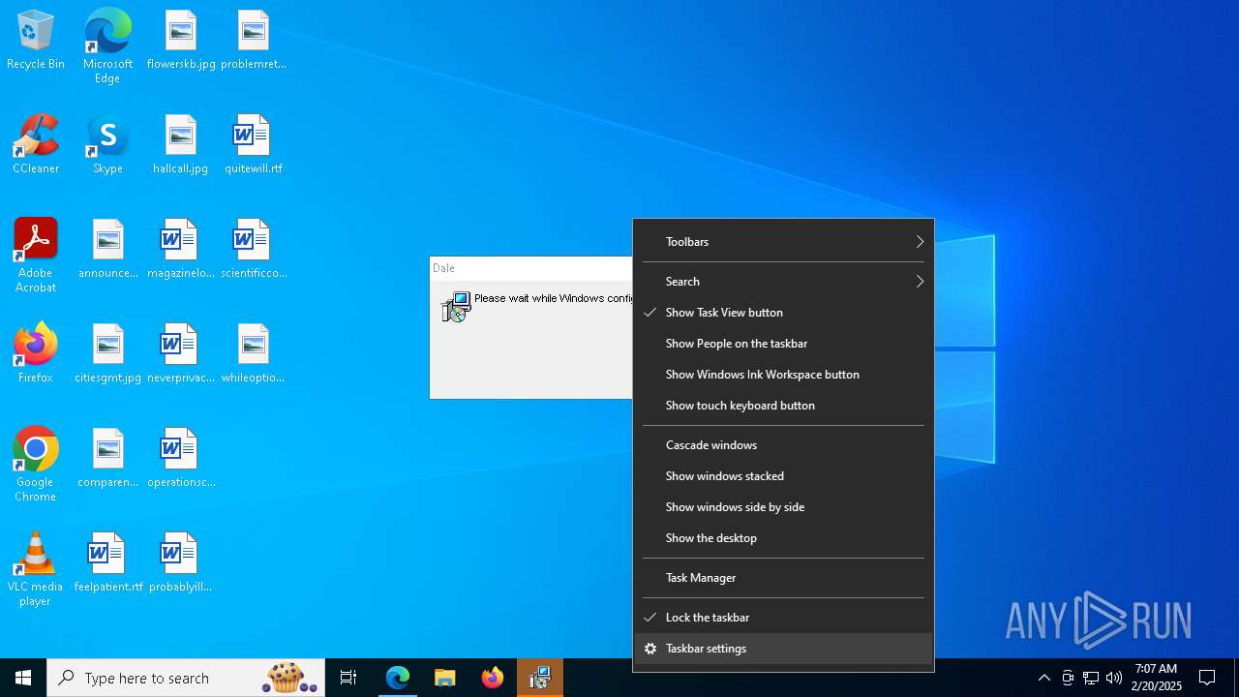Select the announce... image file
This screenshot has height=697, width=1239.
107,250
